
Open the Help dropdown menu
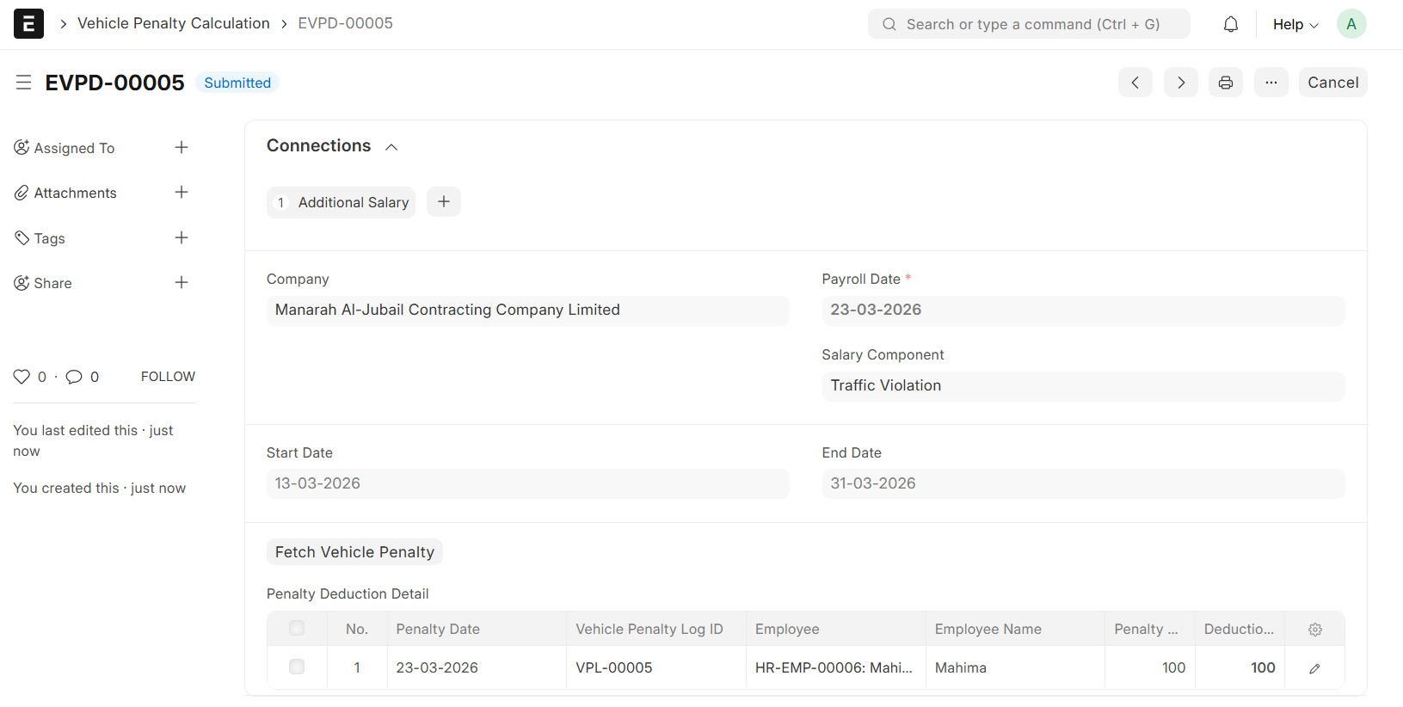click(1295, 24)
